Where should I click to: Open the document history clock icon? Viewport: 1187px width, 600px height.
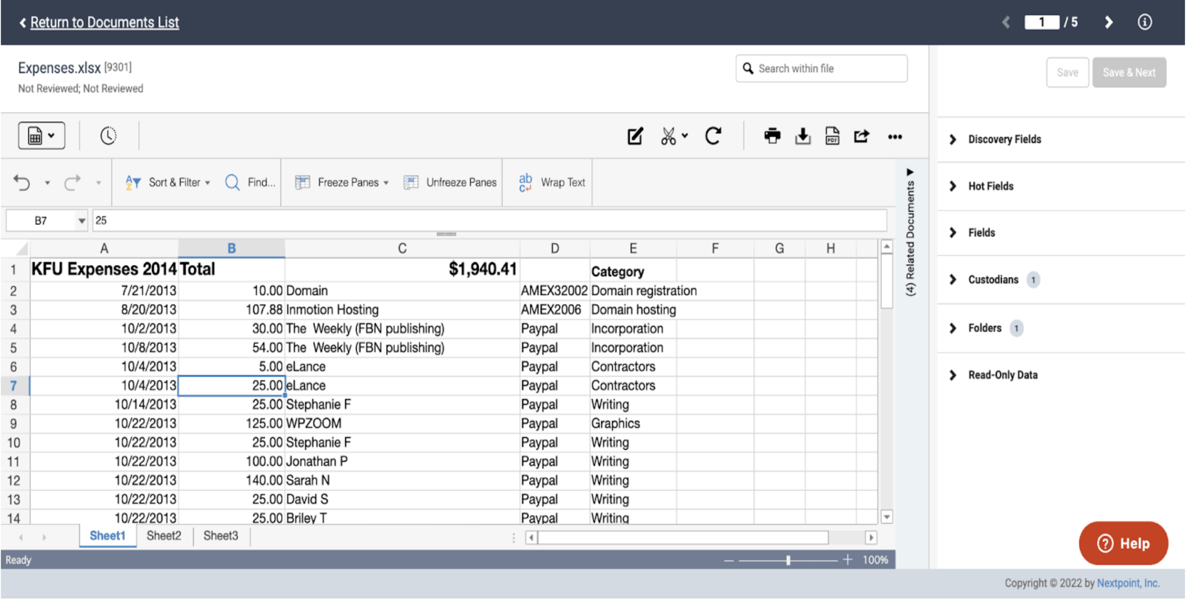(109, 135)
